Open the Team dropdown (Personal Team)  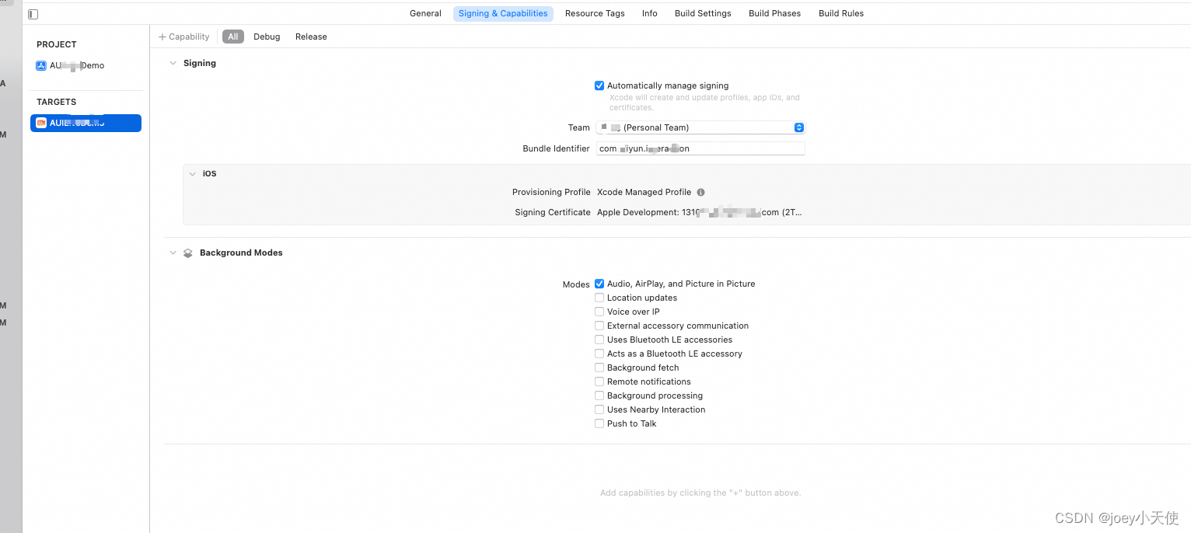(700, 127)
